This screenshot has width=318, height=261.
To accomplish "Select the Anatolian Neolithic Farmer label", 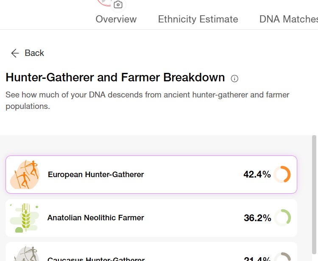I will pos(96,218).
